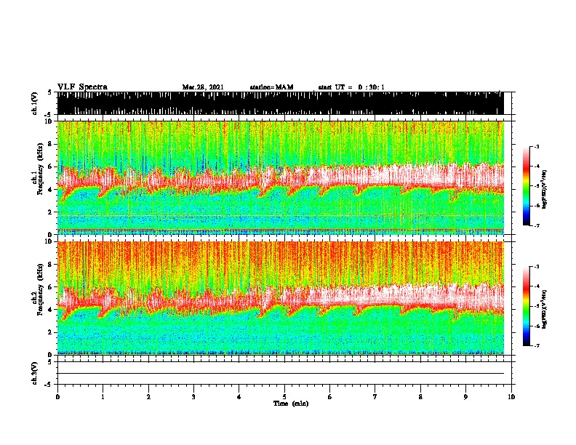Click the "ch.3(V)" axis label
The height and width of the screenshot is (445, 576).
click(35, 373)
